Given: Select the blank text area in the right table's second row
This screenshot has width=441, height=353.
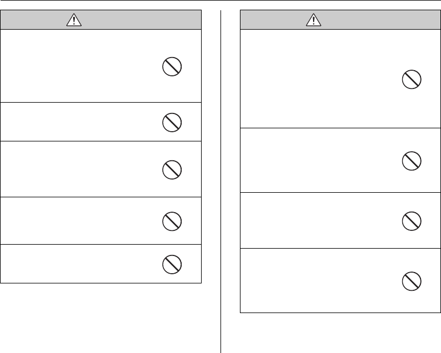Looking at the screenshot, I should (314, 160).
